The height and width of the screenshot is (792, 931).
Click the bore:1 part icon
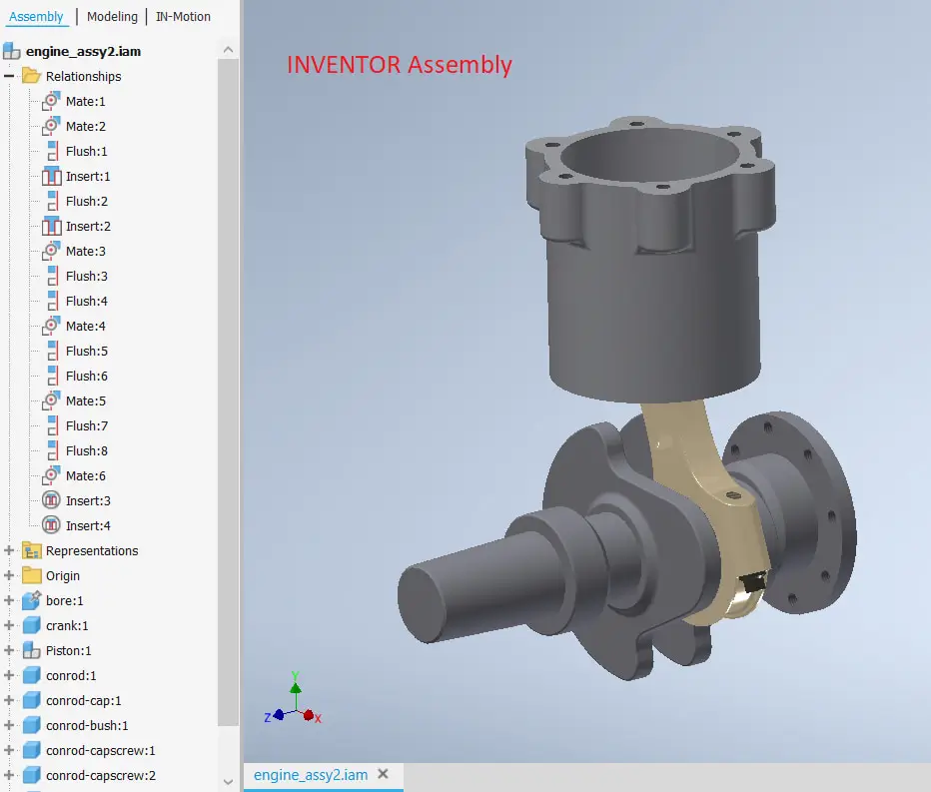click(x=30, y=600)
